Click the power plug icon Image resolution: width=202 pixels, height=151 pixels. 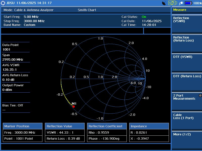[x=181, y=3]
